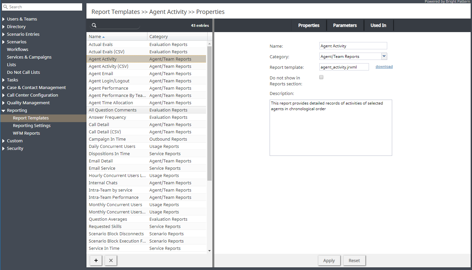Select 'Intra-Team Performance' template
Screen dimensions: 472x270
(146, 197)
